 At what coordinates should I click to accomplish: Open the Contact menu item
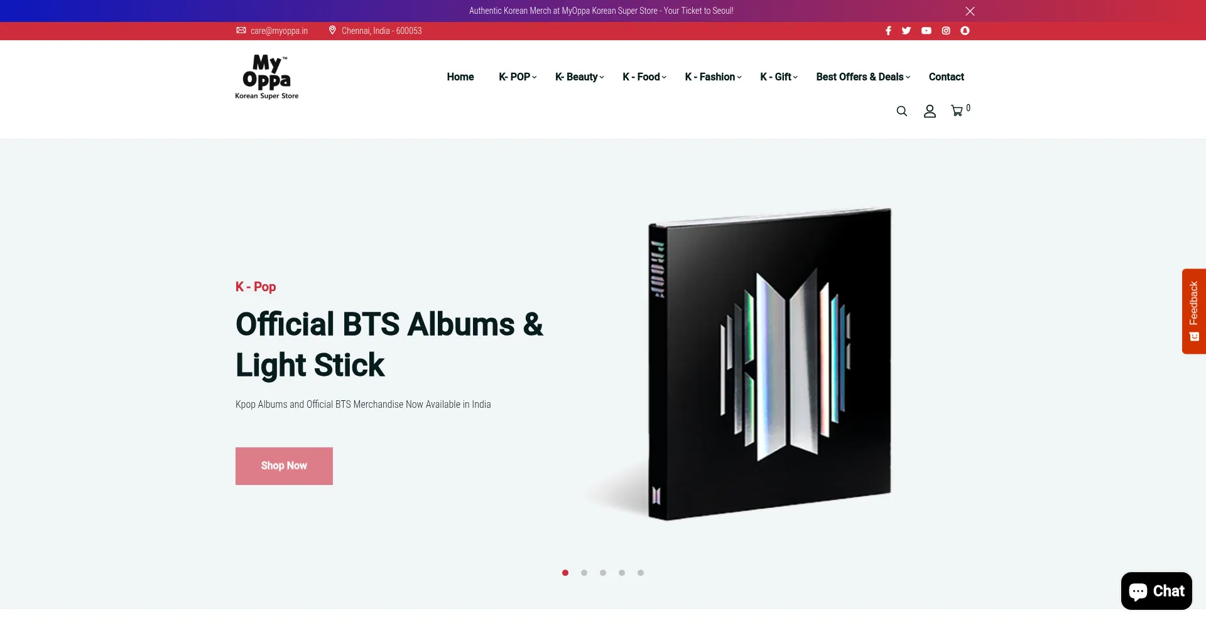pos(946,77)
